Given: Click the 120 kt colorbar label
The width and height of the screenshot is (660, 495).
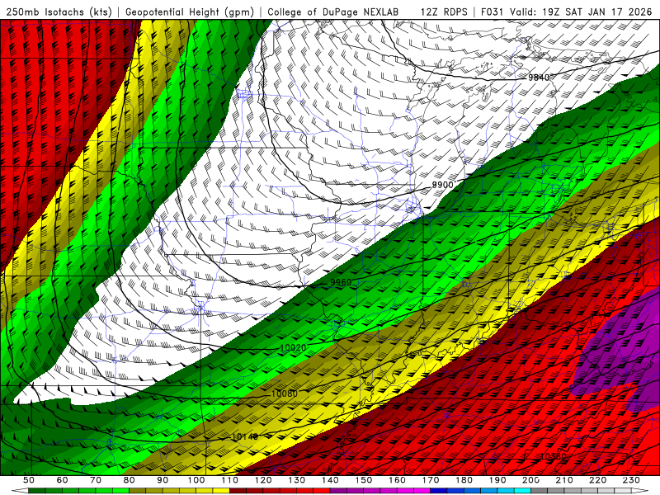Looking at the screenshot, I should click(x=263, y=480).
